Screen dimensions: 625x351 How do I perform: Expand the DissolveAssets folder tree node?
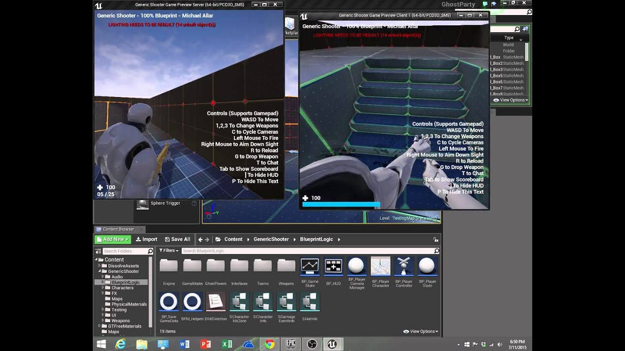click(x=100, y=266)
